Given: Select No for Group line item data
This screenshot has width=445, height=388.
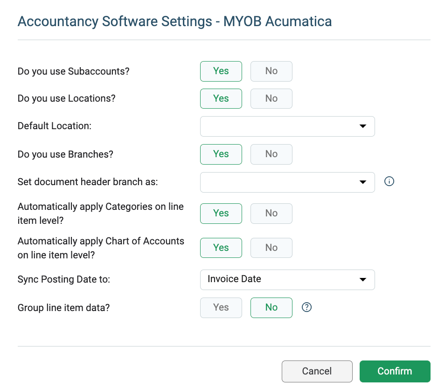Looking at the screenshot, I should click(x=271, y=307).
